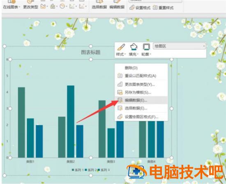The height and width of the screenshot is (184, 226).
Task: Select the 图表标题 chart title text
Action: (91, 52)
